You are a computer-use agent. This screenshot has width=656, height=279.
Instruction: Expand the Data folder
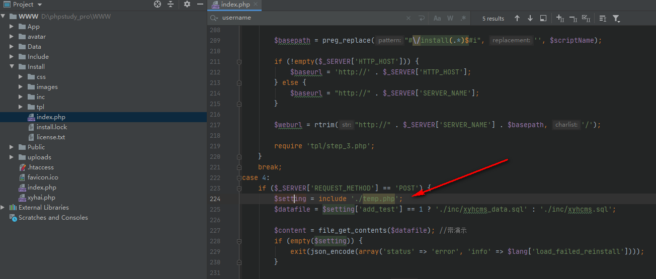point(12,47)
